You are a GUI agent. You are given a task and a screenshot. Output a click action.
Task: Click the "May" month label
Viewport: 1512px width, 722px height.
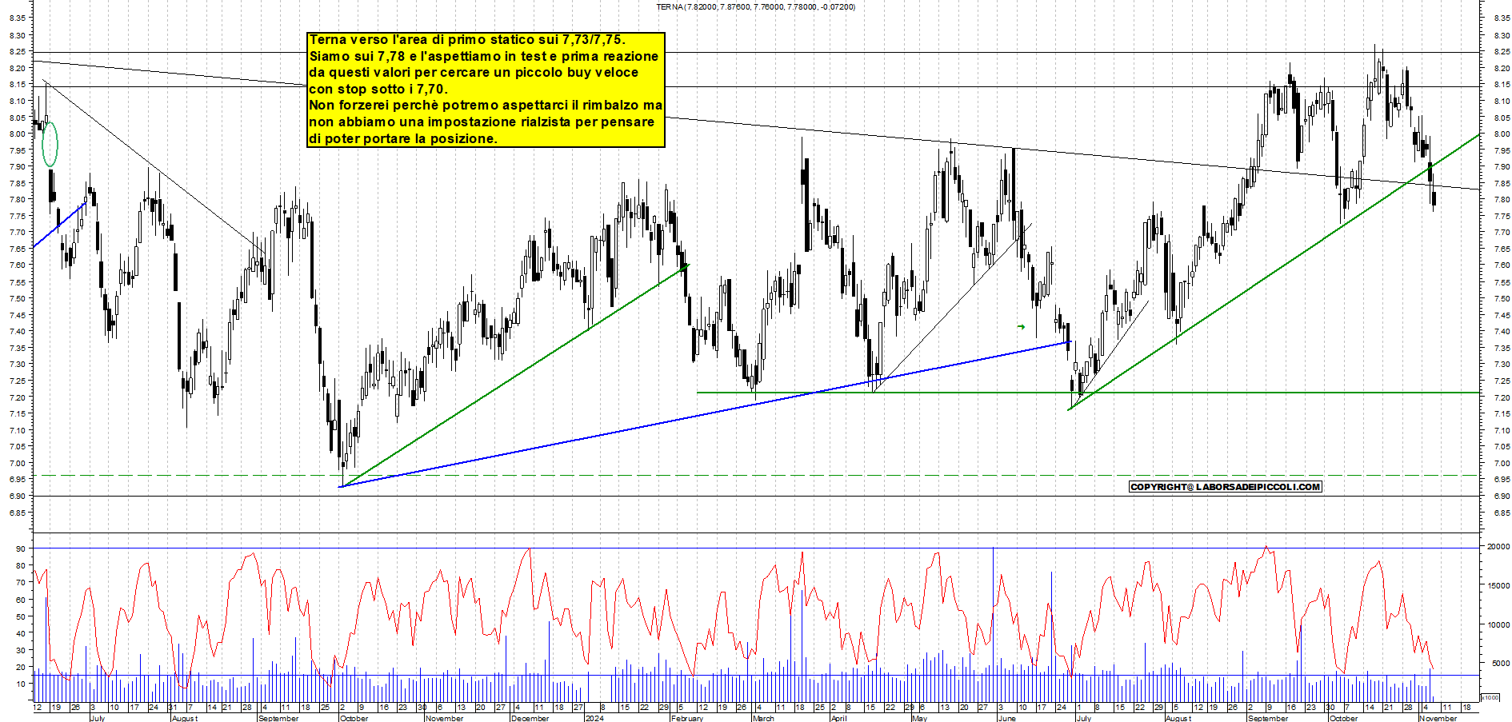[x=920, y=718]
